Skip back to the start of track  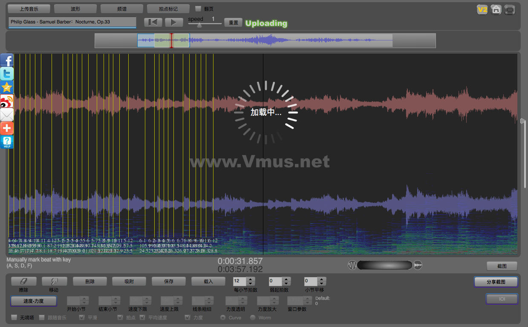pyautogui.click(x=153, y=23)
